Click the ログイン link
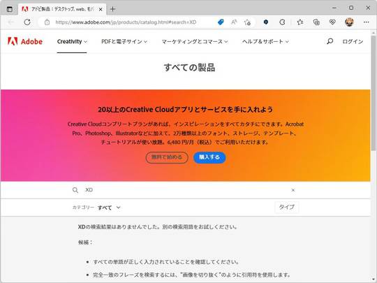 [x=353, y=42]
